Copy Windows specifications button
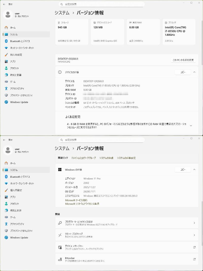The image size is (203, 271). pos(183,170)
